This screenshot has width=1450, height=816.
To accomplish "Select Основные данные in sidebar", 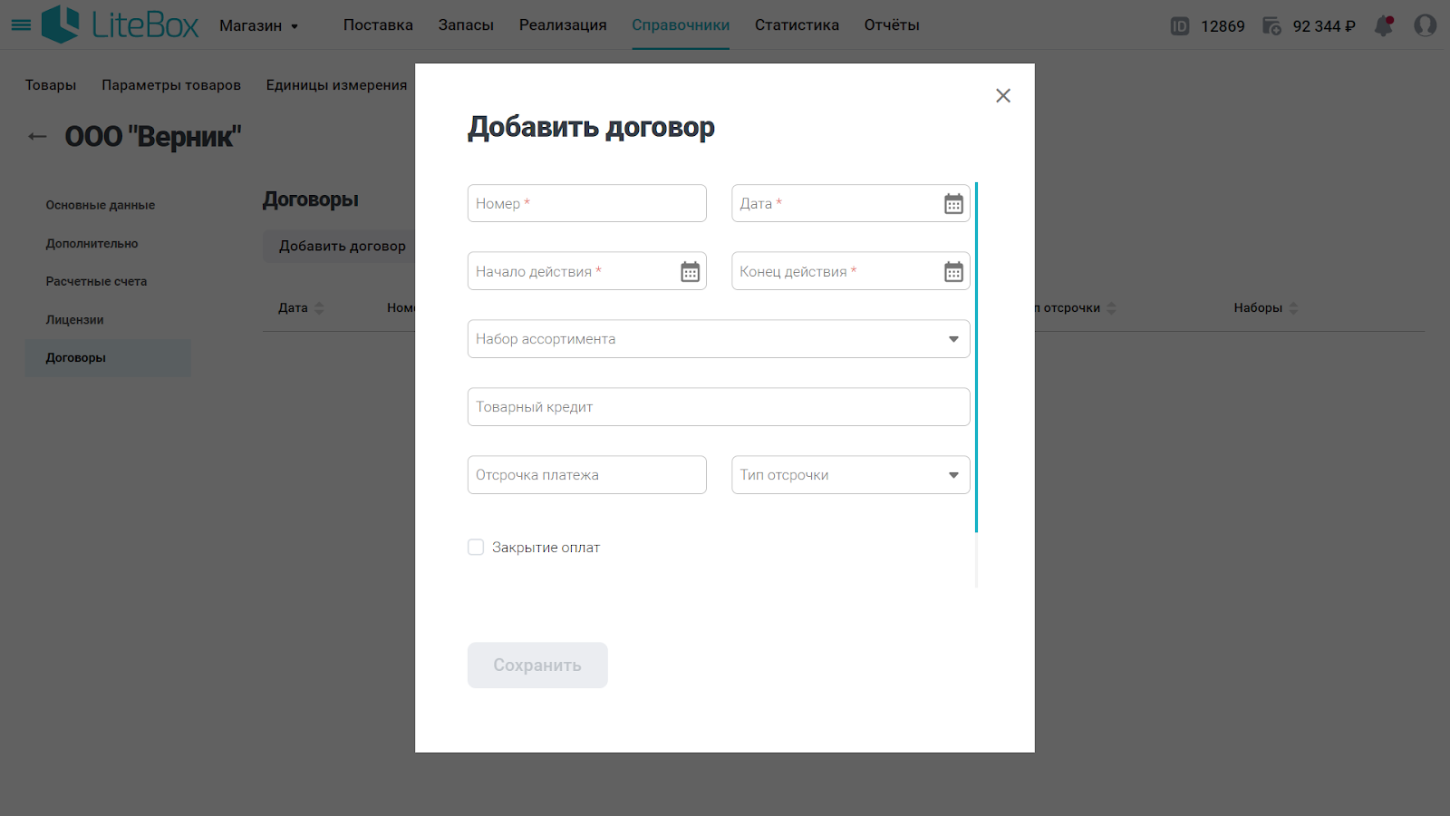I will coord(101,206).
